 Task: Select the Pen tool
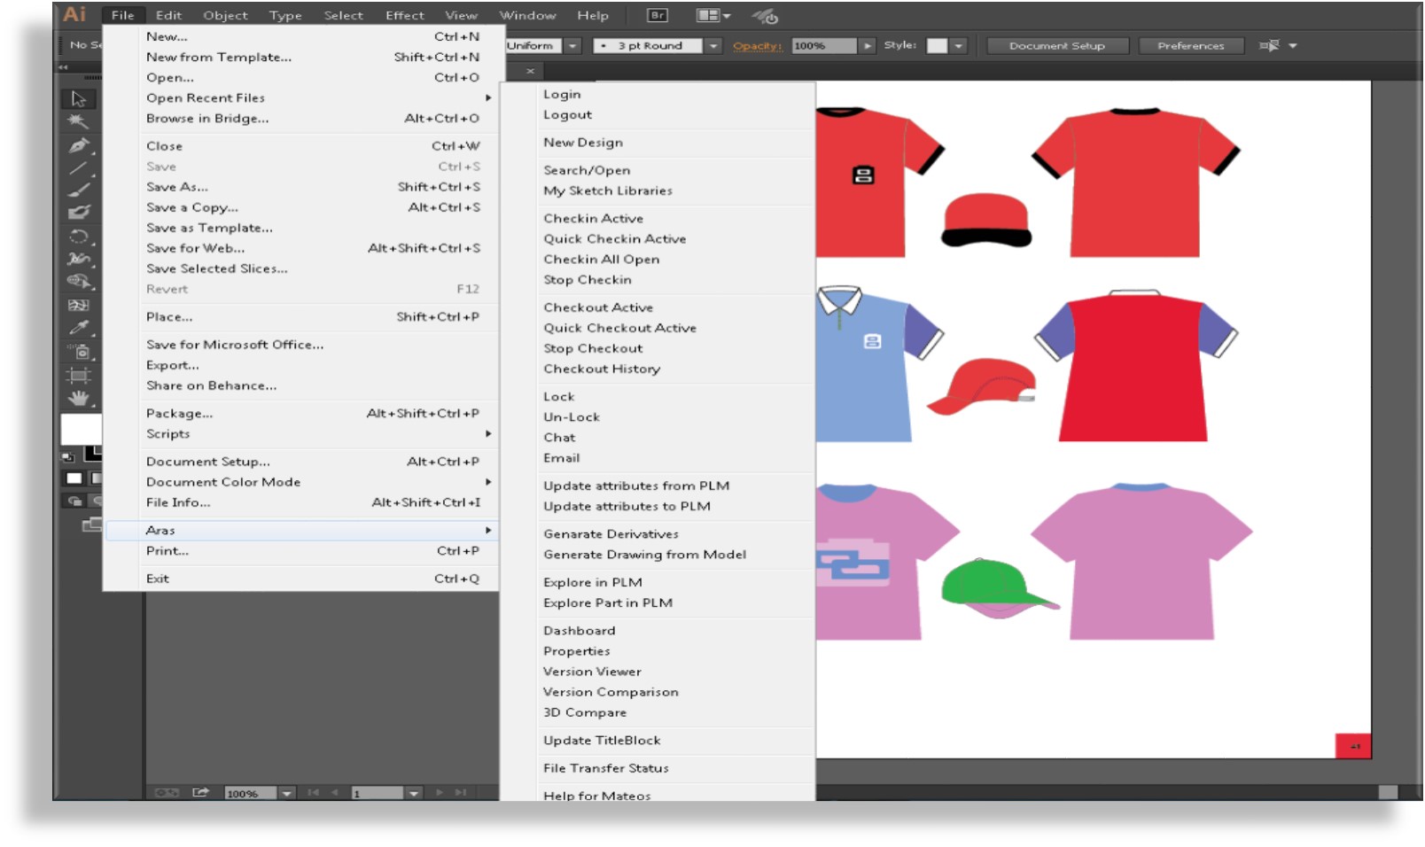click(79, 145)
